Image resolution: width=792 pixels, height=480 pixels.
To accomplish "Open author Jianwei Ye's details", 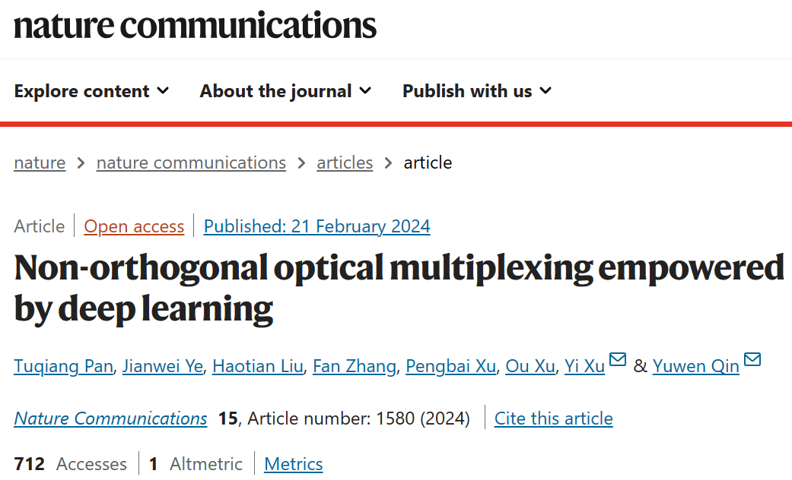I will [x=163, y=366].
